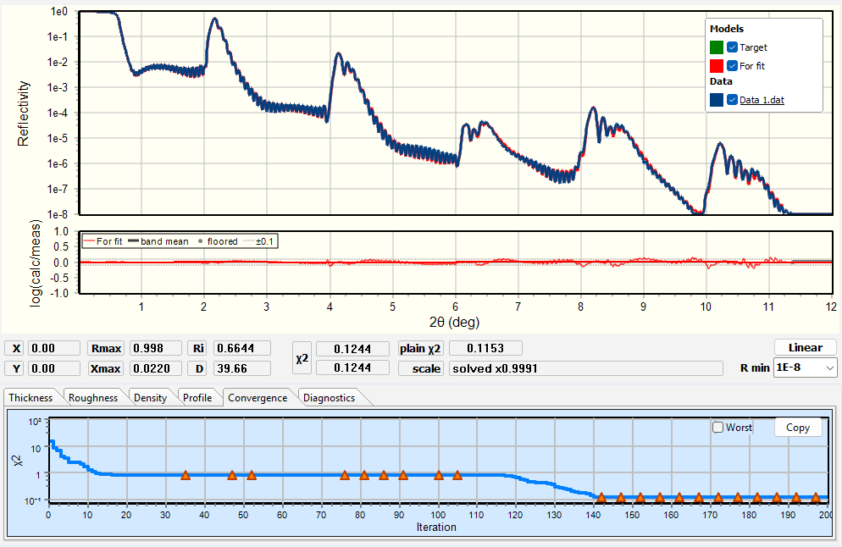Open the R min dropdown
Viewport: 842px width, 547px height.
click(805, 367)
